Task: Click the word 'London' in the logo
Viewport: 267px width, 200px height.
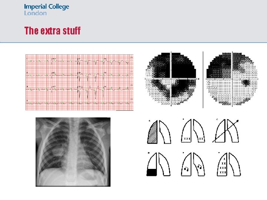Action: pyautogui.click(x=35, y=13)
